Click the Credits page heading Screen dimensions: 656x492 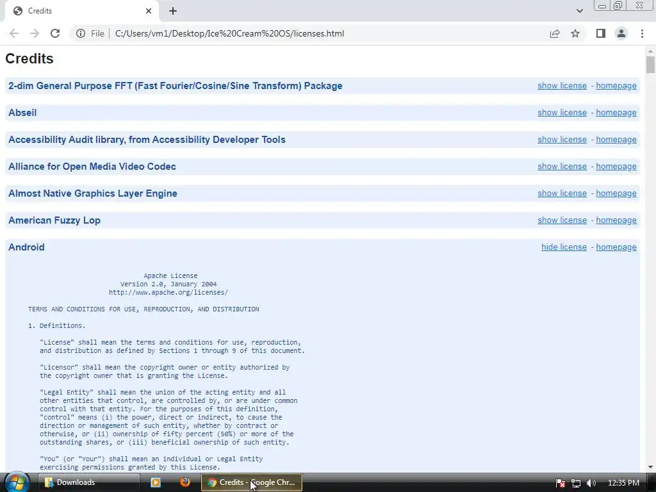29,58
